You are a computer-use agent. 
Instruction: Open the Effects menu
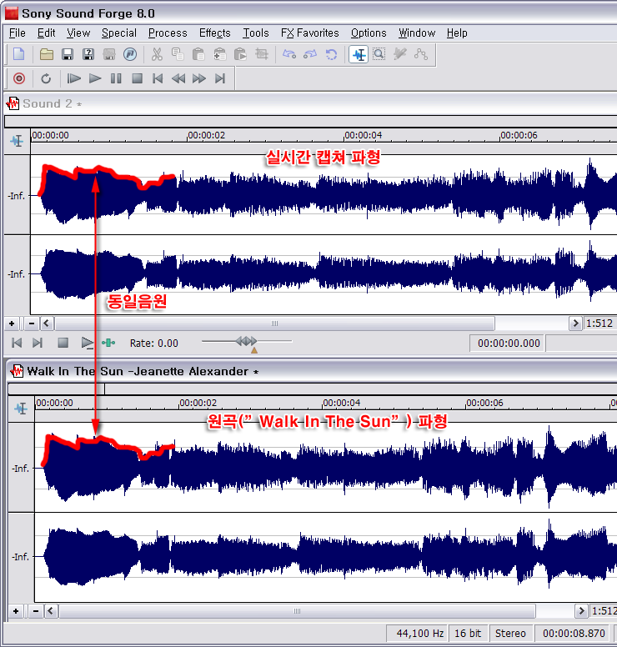214,33
